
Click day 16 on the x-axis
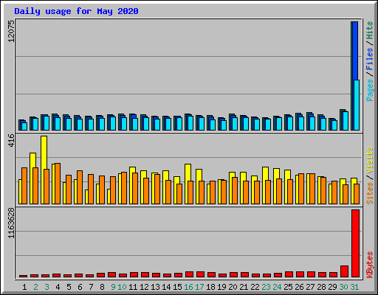click(x=188, y=287)
